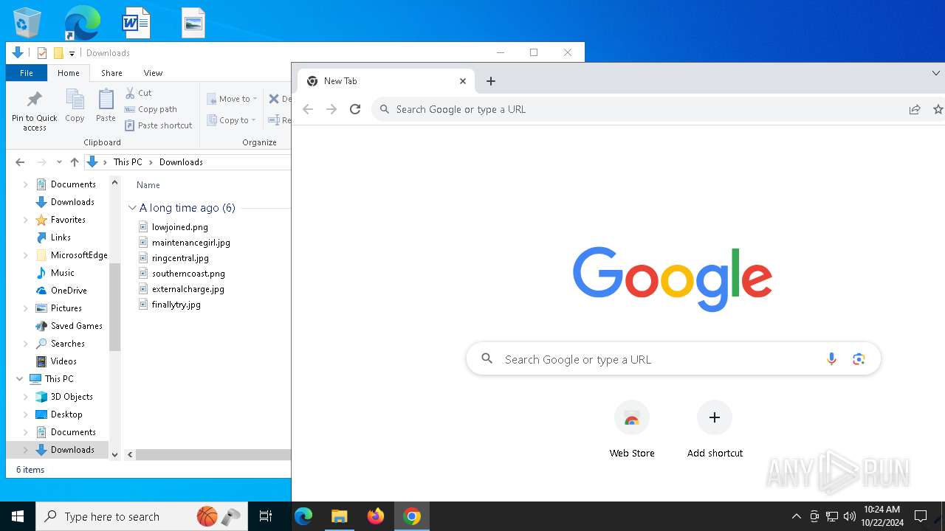Click Paste shortcut in the ribbon
Viewport: 945px width, 531px height.
(159, 125)
